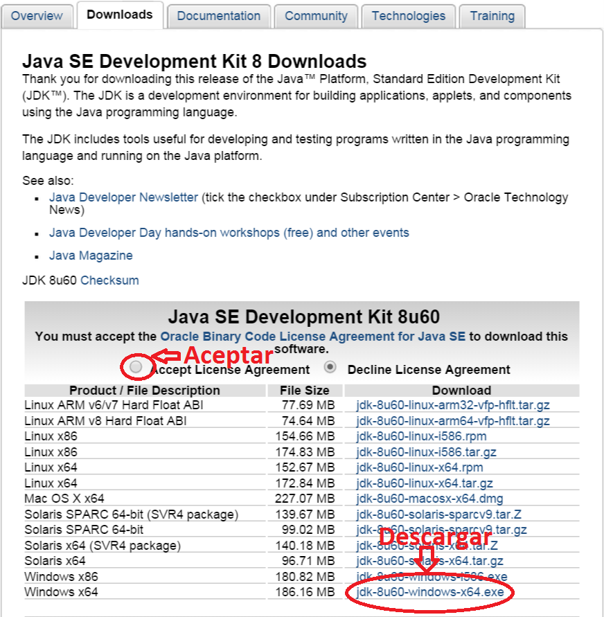Image resolution: width=613 pixels, height=617 pixels.
Task: Download jdk-8u60-linux-arm64-vfp-hflt.tar.gz
Action: pos(452,421)
